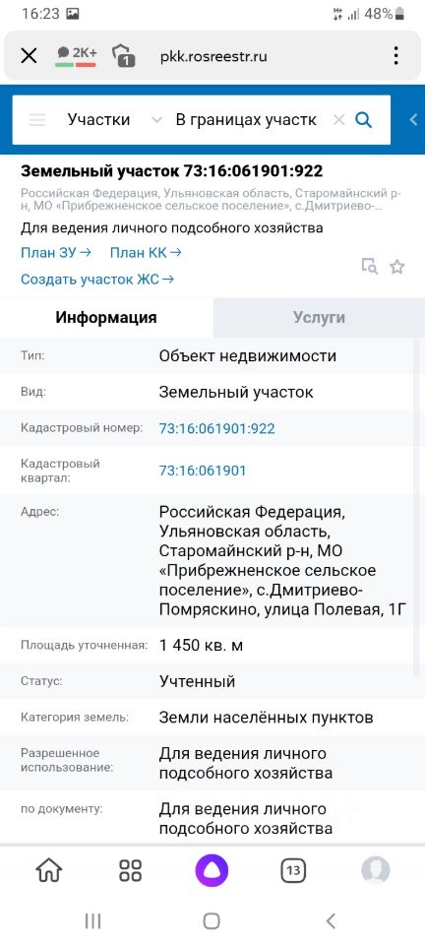Select the Информация tab
The image size is (425, 945).
pos(106,318)
